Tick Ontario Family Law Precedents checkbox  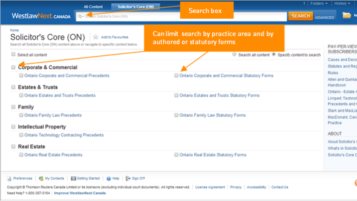(x=21, y=115)
